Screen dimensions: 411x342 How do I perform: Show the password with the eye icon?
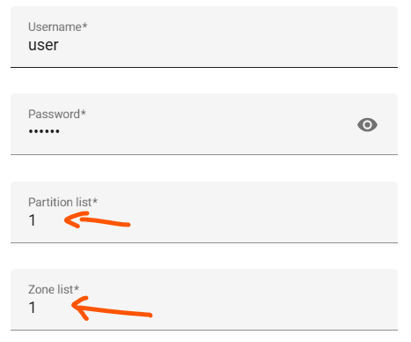pos(367,125)
